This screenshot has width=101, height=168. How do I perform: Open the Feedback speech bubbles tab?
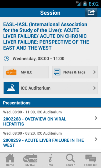click(x=90, y=160)
